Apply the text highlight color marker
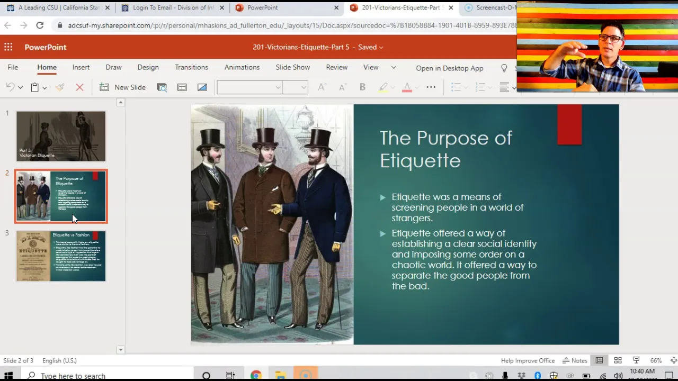The height and width of the screenshot is (381, 678). [383, 87]
